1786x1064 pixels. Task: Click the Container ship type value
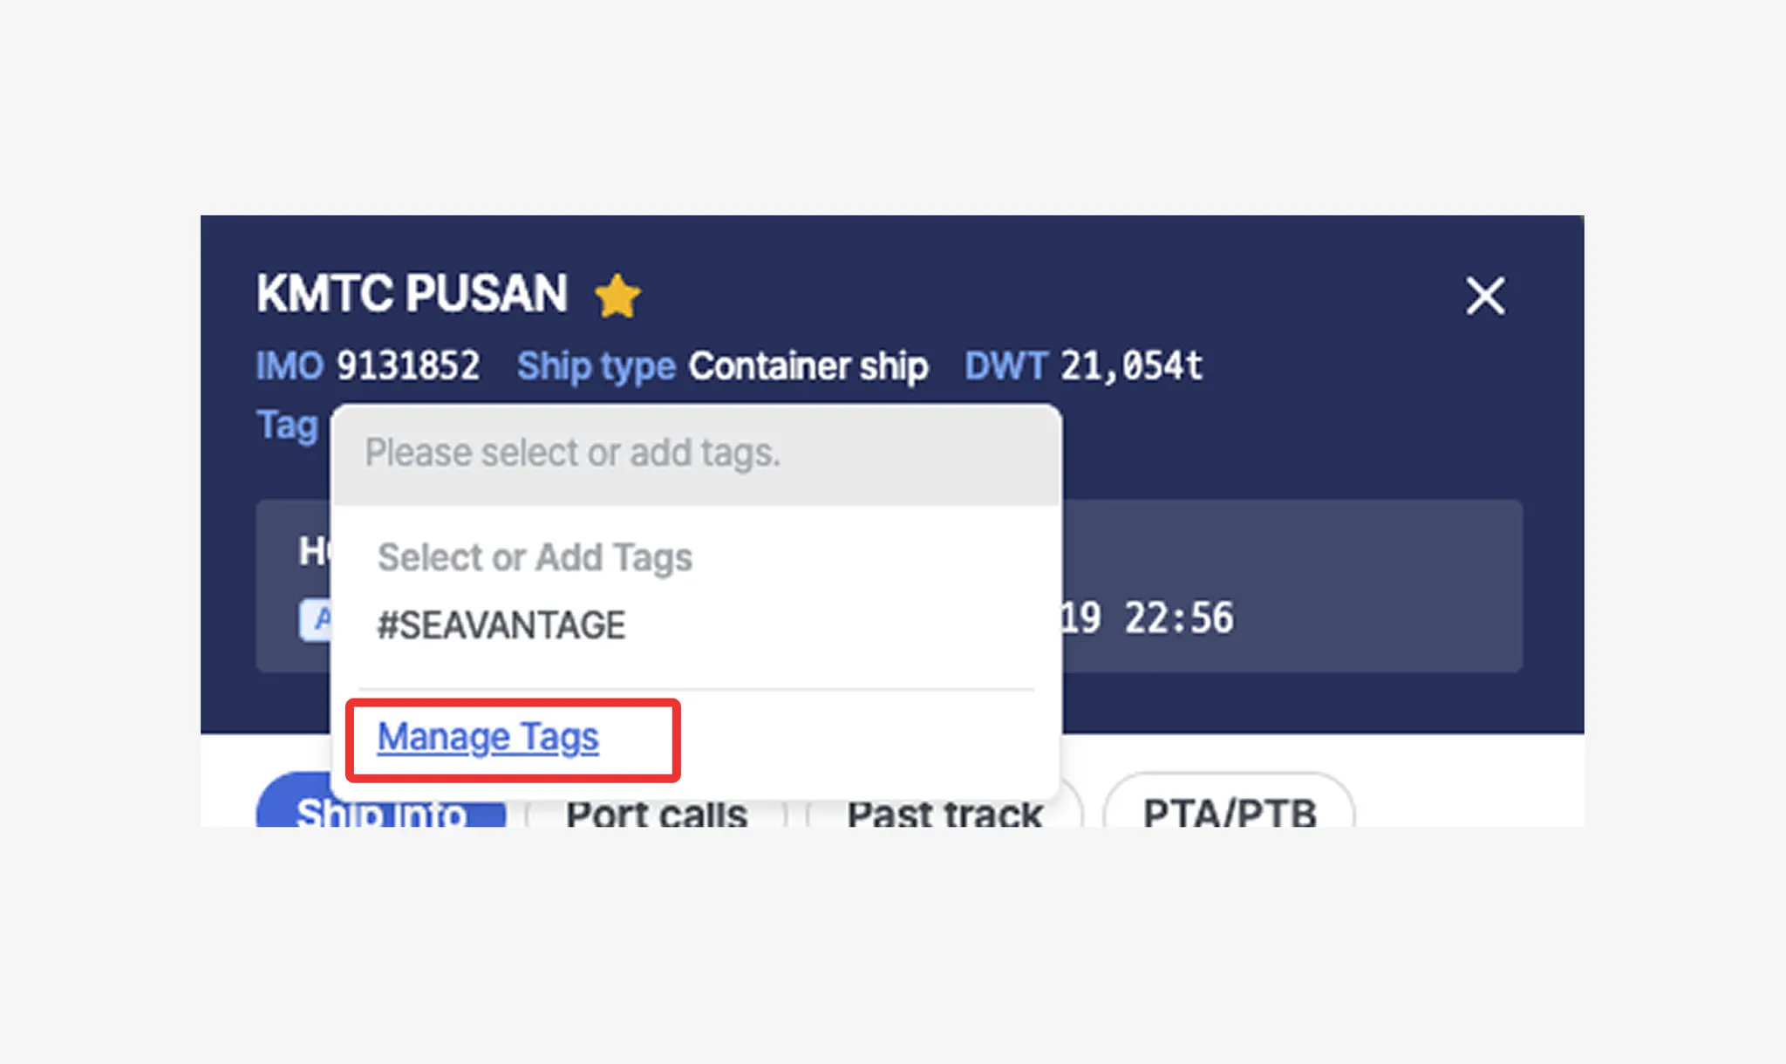[808, 366]
